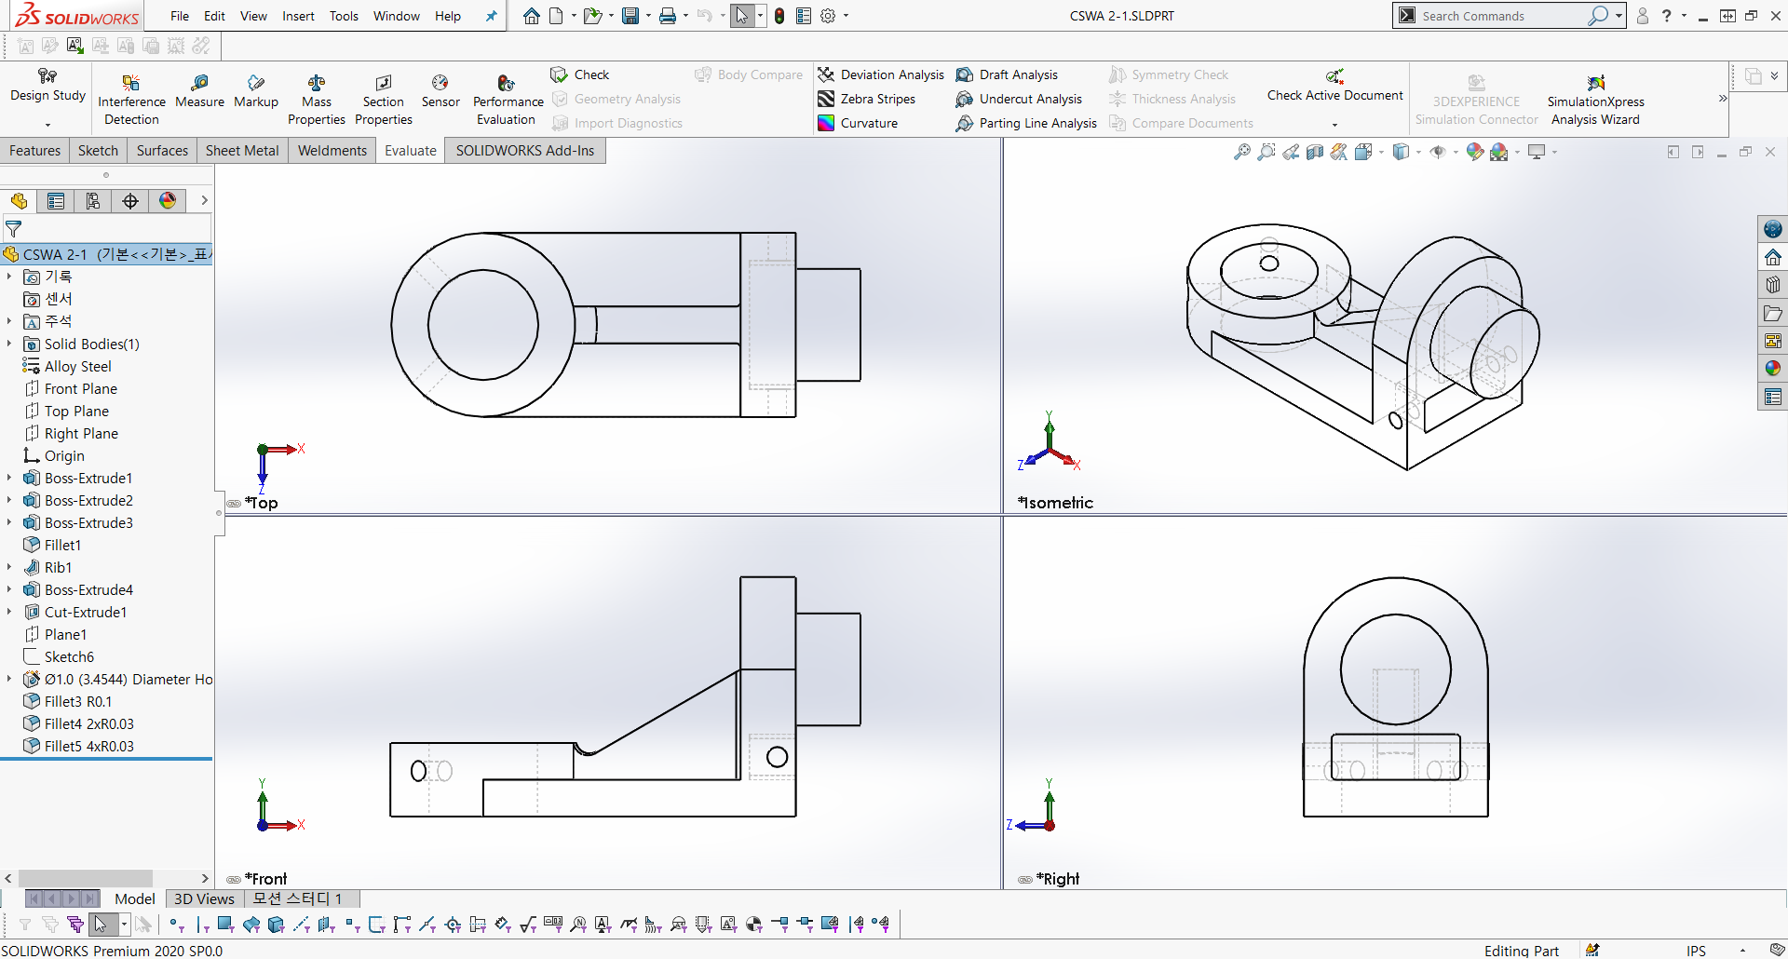Click Edit Appearance icon in viewport toolbar
This screenshot has width=1788, height=959.
pos(1474,152)
